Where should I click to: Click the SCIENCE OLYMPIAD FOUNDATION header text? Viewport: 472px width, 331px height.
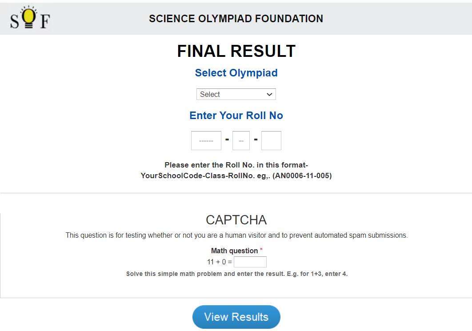[236, 19]
